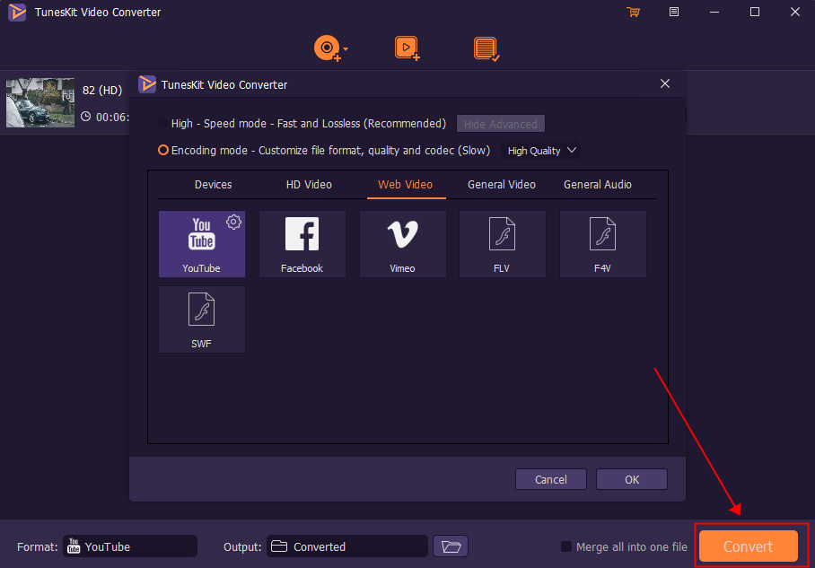815x568 pixels.
Task: Select the YouTube format tile
Action: coord(202,244)
